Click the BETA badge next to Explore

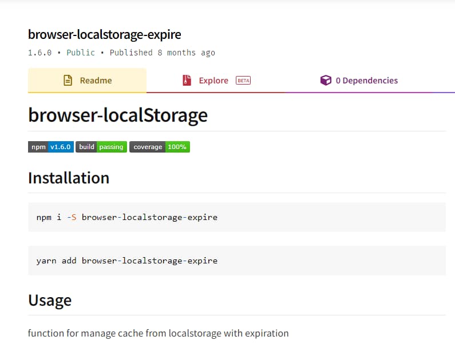[x=243, y=80]
